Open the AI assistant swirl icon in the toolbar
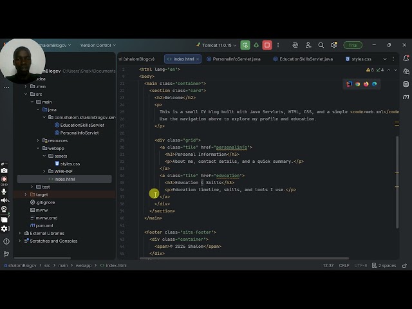The width and height of the screenshot is (412, 309). [x=295, y=45]
